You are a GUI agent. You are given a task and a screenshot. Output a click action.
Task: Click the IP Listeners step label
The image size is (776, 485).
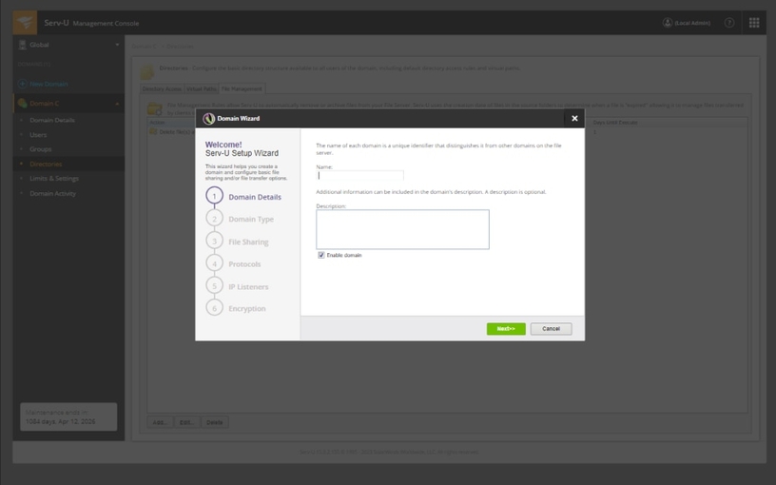click(248, 287)
